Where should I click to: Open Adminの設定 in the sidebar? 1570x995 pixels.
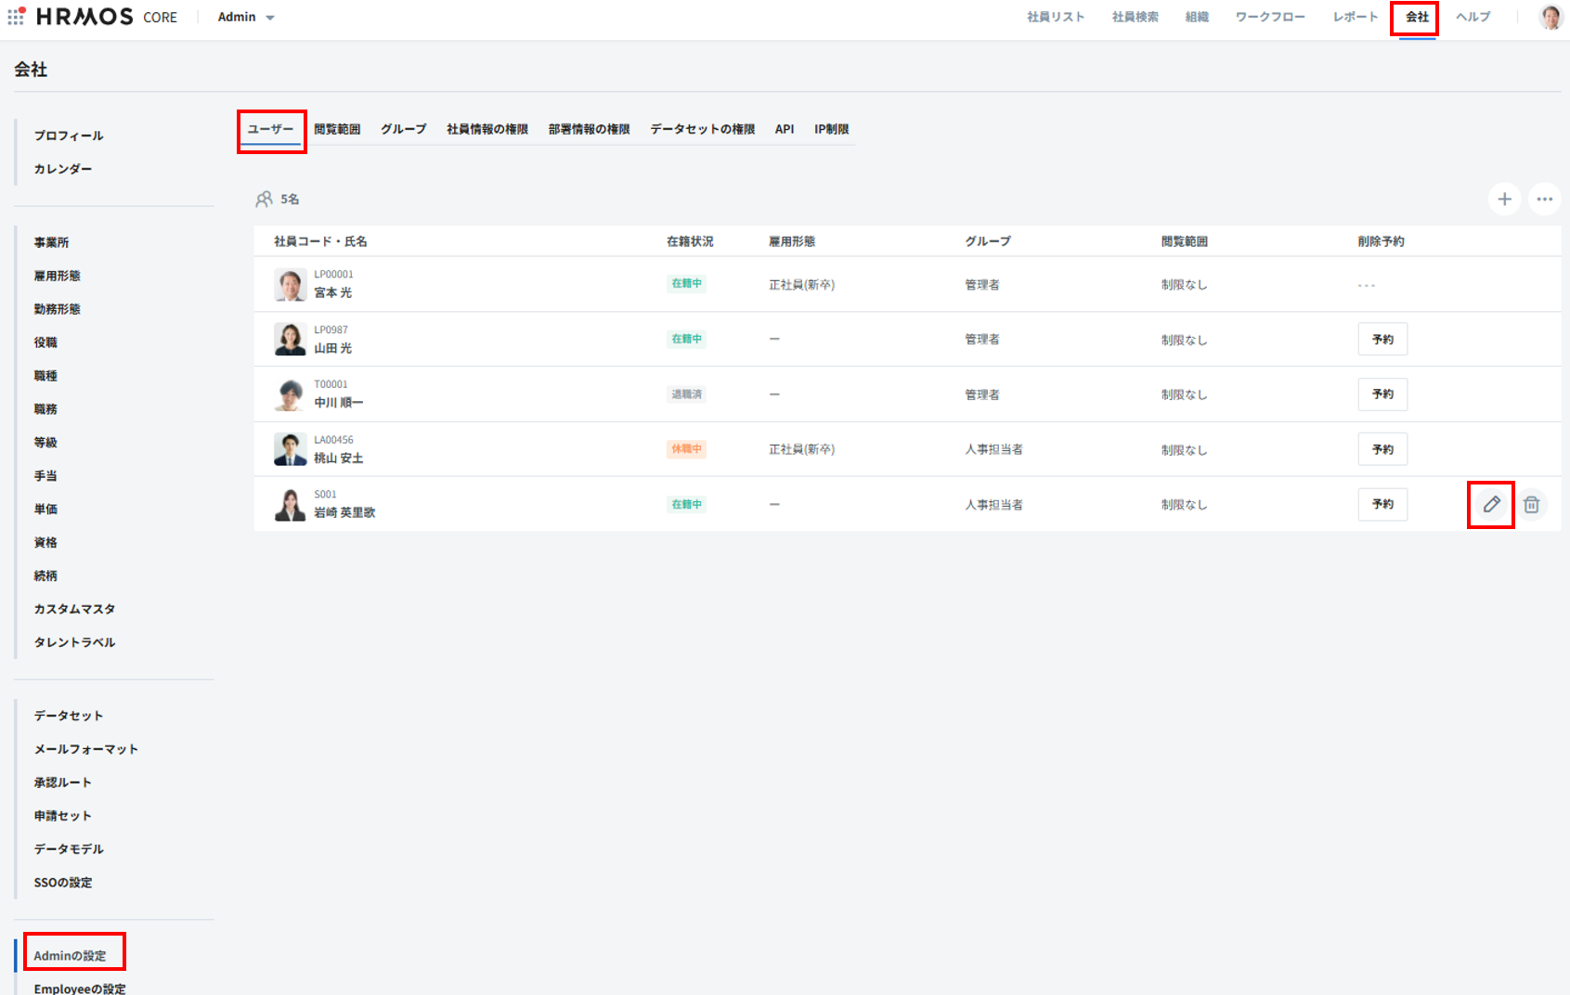click(x=71, y=956)
